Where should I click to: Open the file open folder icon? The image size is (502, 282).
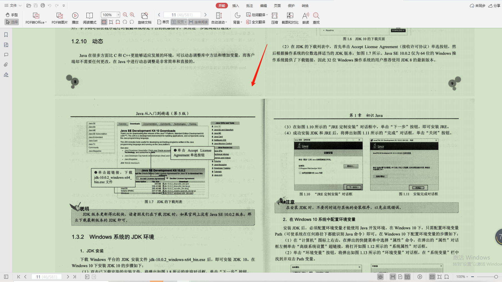[29, 6]
